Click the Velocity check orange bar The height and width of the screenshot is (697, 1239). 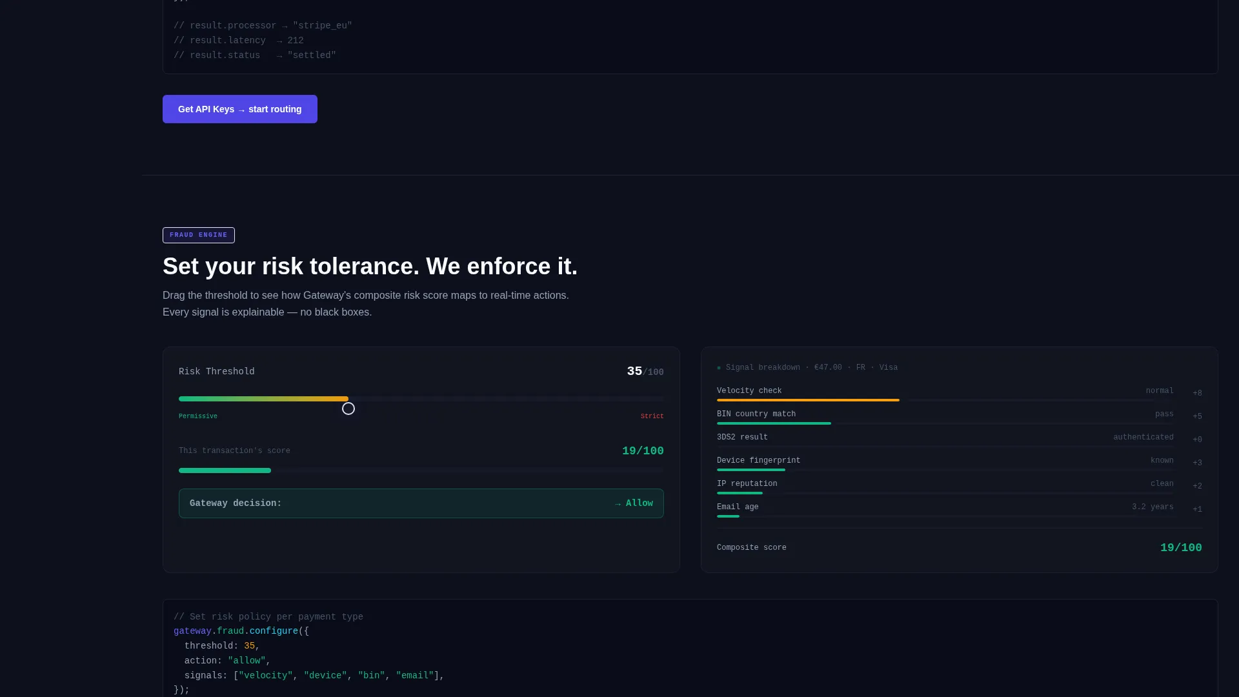[x=808, y=400]
